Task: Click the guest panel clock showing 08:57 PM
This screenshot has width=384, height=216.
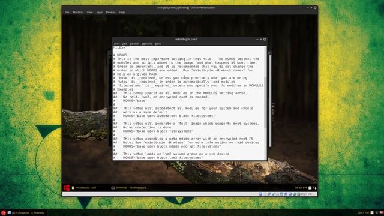Action: pyautogui.click(x=301, y=188)
